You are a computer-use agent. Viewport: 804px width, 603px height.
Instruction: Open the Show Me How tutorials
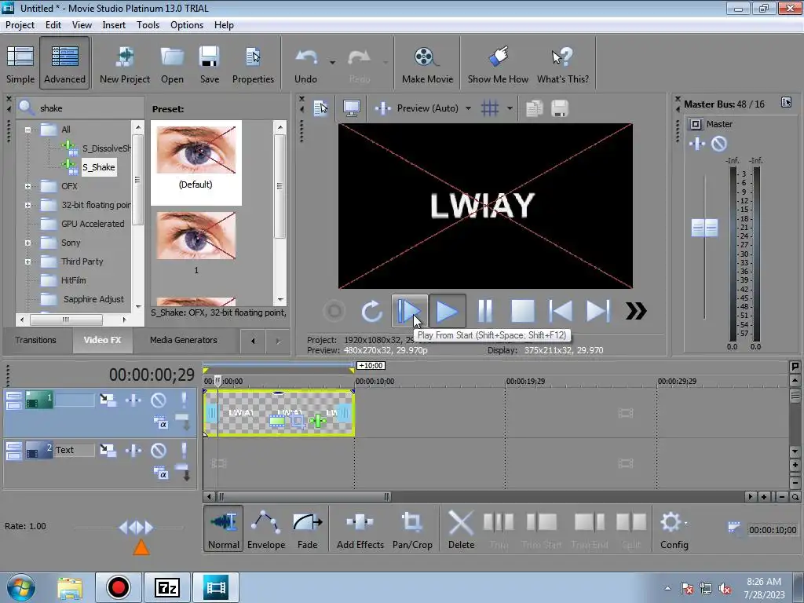[x=498, y=64]
